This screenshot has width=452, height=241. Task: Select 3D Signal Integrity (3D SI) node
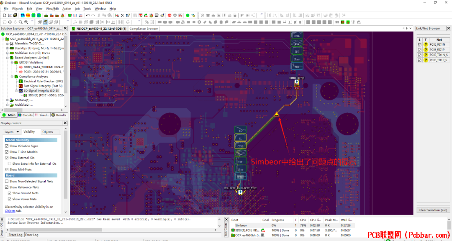(x=40, y=90)
